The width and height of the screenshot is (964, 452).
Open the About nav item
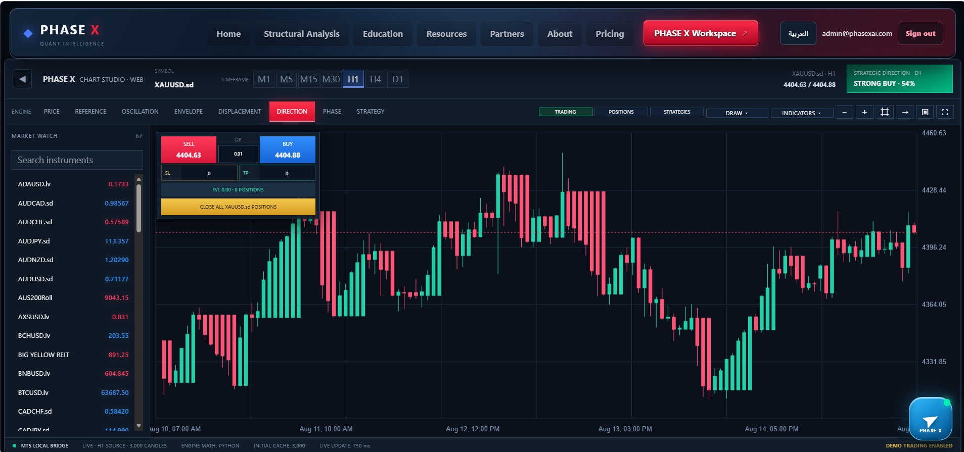(560, 34)
